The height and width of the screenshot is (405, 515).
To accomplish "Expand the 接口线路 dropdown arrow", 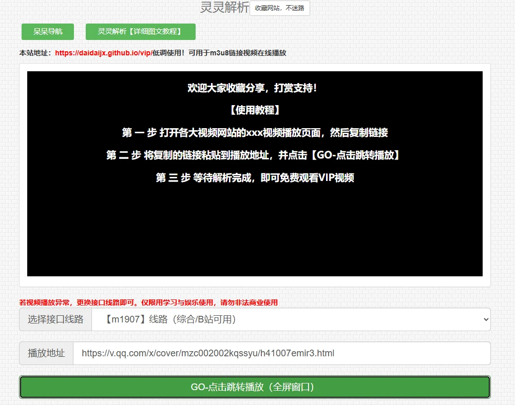I will pos(486,319).
